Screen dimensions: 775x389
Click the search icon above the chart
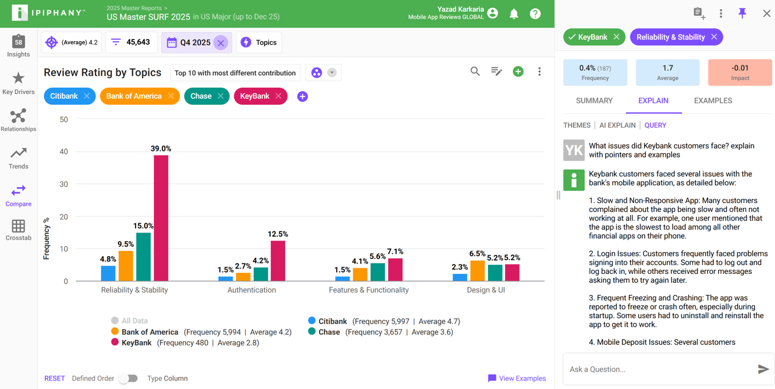pyautogui.click(x=475, y=71)
